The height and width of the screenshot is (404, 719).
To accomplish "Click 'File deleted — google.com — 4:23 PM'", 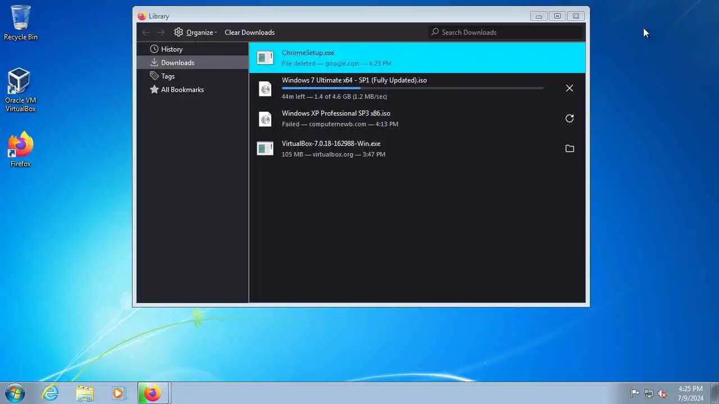I will click(336, 63).
